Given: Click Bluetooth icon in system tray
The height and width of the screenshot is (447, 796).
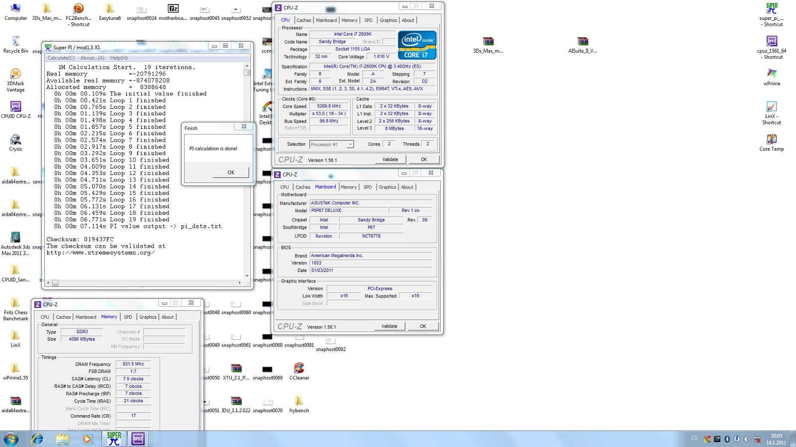Looking at the screenshot, I should click(727, 439).
